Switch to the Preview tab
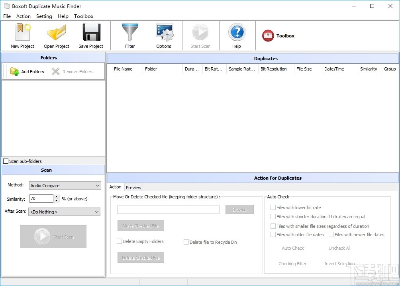400x286 pixels. click(133, 187)
